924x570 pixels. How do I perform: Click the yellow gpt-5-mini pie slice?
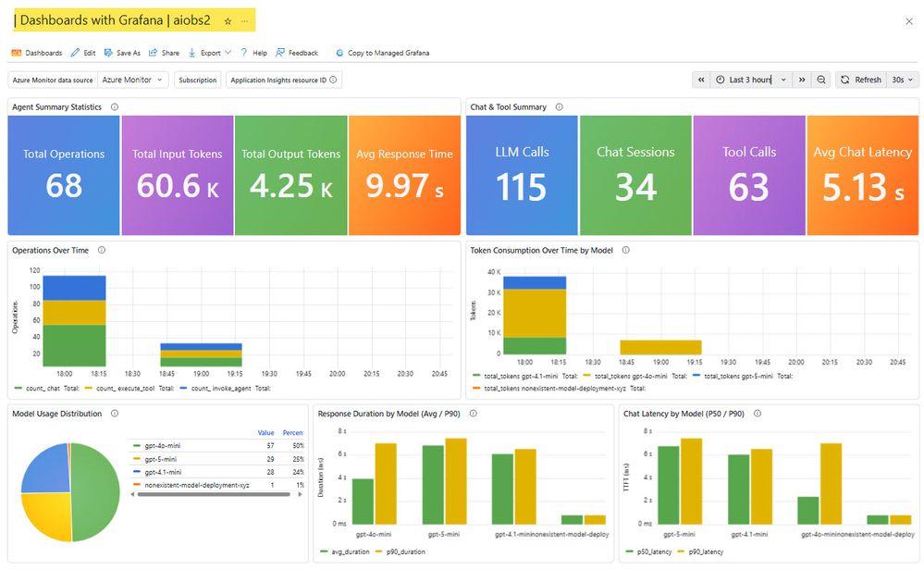(47, 515)
